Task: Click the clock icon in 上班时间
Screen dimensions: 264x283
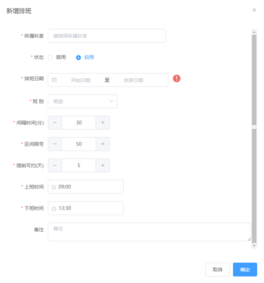Action: (54, 188)
